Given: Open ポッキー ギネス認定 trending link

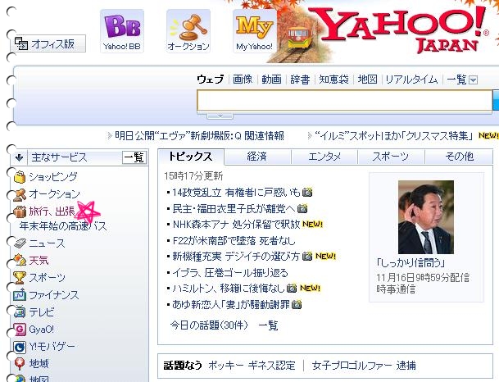Looking at the screenshot, I should pyautogui.click(x=252, y=366).
